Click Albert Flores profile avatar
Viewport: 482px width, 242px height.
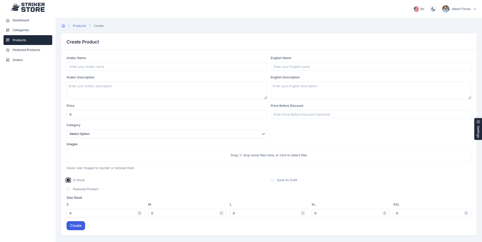click(446, 9)
